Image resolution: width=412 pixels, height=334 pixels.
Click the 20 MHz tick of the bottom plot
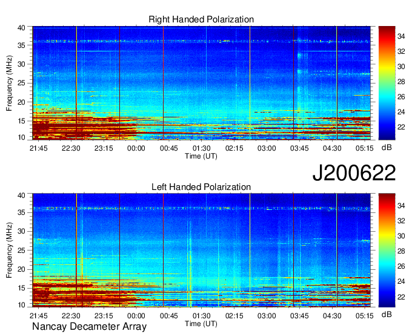coord(21,269)
